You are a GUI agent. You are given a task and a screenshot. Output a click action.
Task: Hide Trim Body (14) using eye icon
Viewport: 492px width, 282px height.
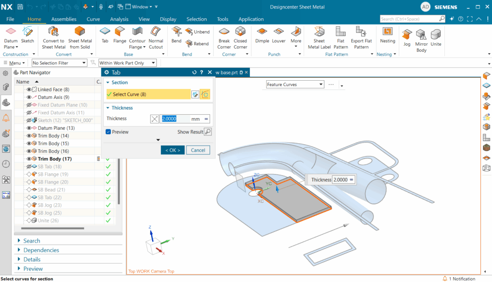(x=29, y=136)
